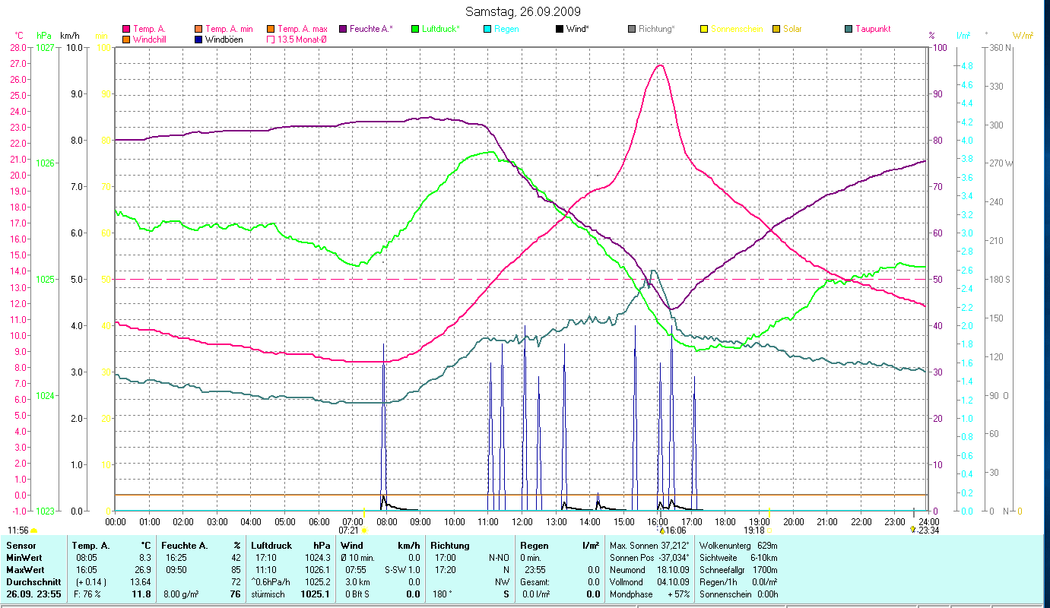
Task: Click the Mondphase + 57% entry
Action: click(649, 594)
